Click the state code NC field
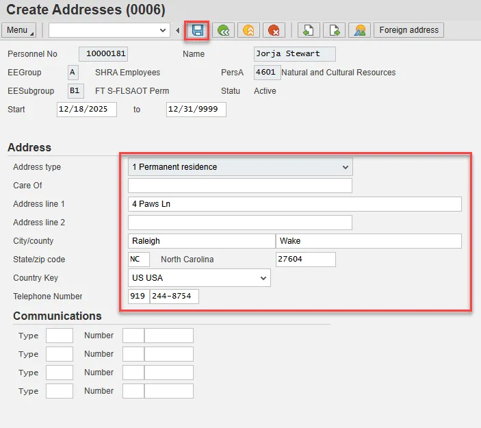The image size is (481, 428). pyautogui.click(x=138, y=260)
